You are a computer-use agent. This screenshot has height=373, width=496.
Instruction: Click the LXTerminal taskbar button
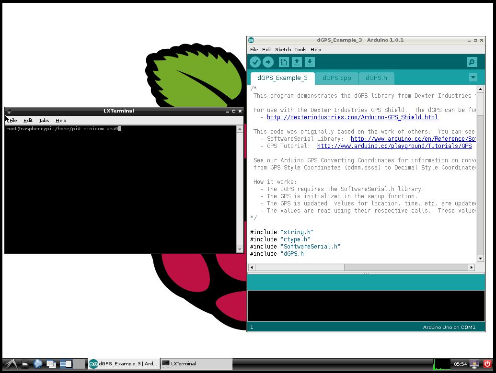(x=196, y=364)
